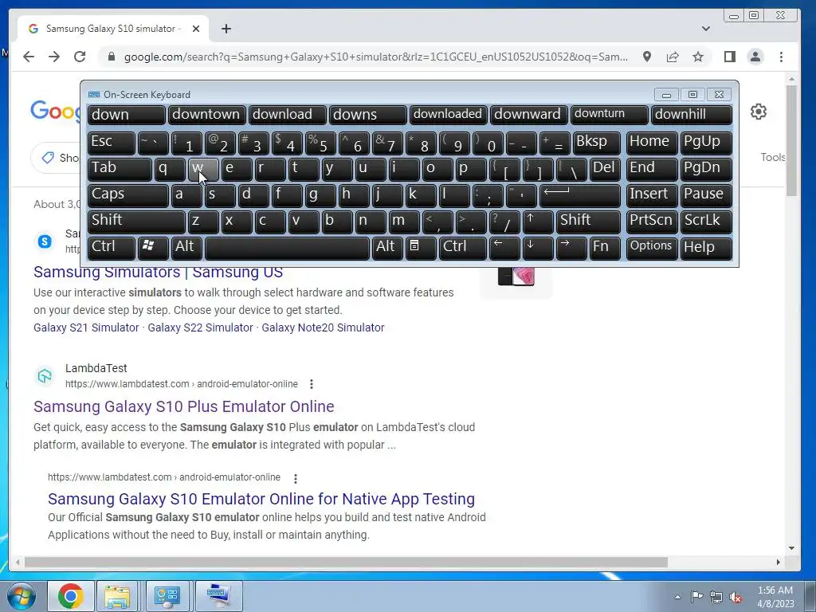Image resolution: width=816 pixels, height=612 pixels.
Task: Pick the 'downward' word suggestion
Action: (529, 115)
